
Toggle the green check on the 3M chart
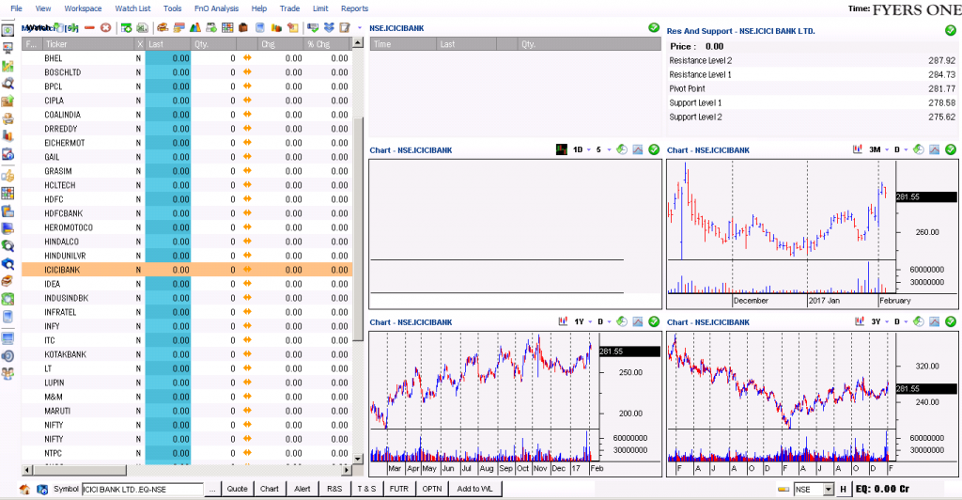pos(951,149)
